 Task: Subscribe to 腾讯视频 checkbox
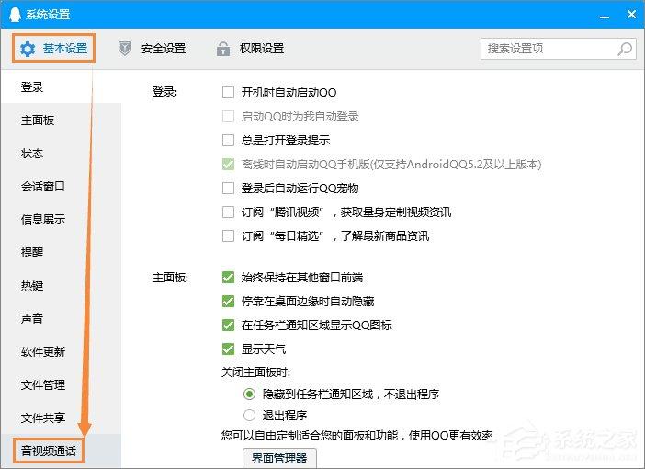click(x=228, y=212)
